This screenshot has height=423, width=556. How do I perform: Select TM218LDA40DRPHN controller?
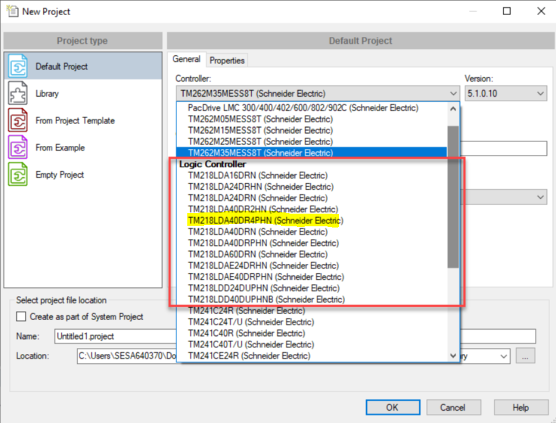tap(312, 243)
